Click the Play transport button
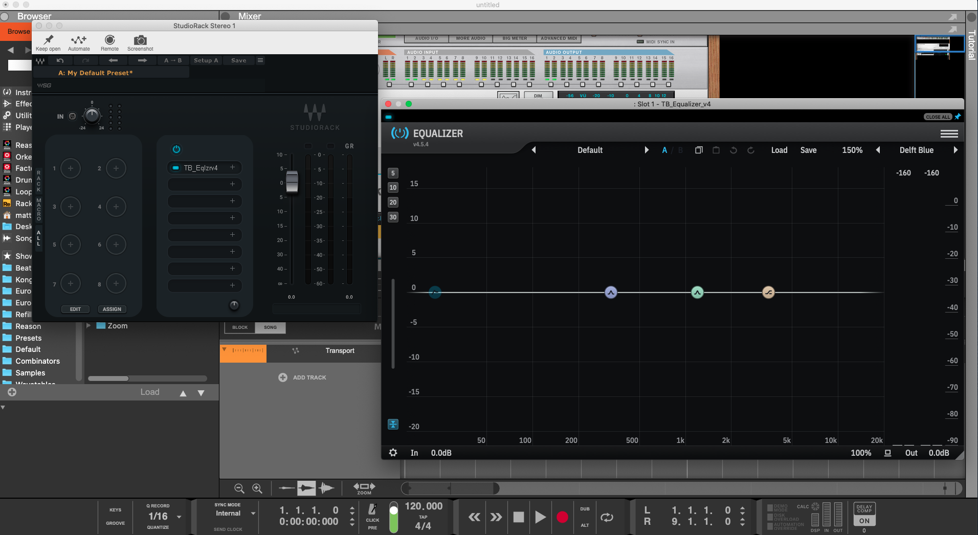The width and height of the screenshot is (978, 535). pos(540,517)
